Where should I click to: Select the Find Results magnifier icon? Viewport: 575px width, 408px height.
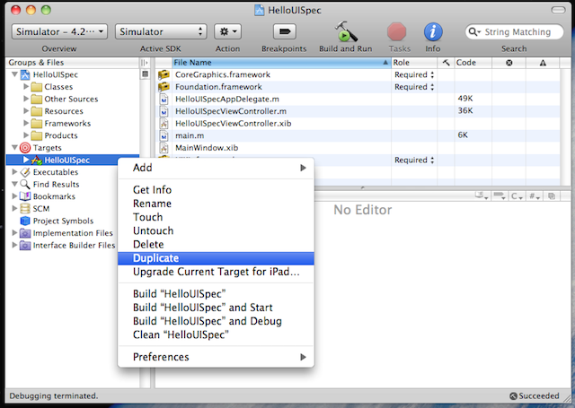coord(25,184)
